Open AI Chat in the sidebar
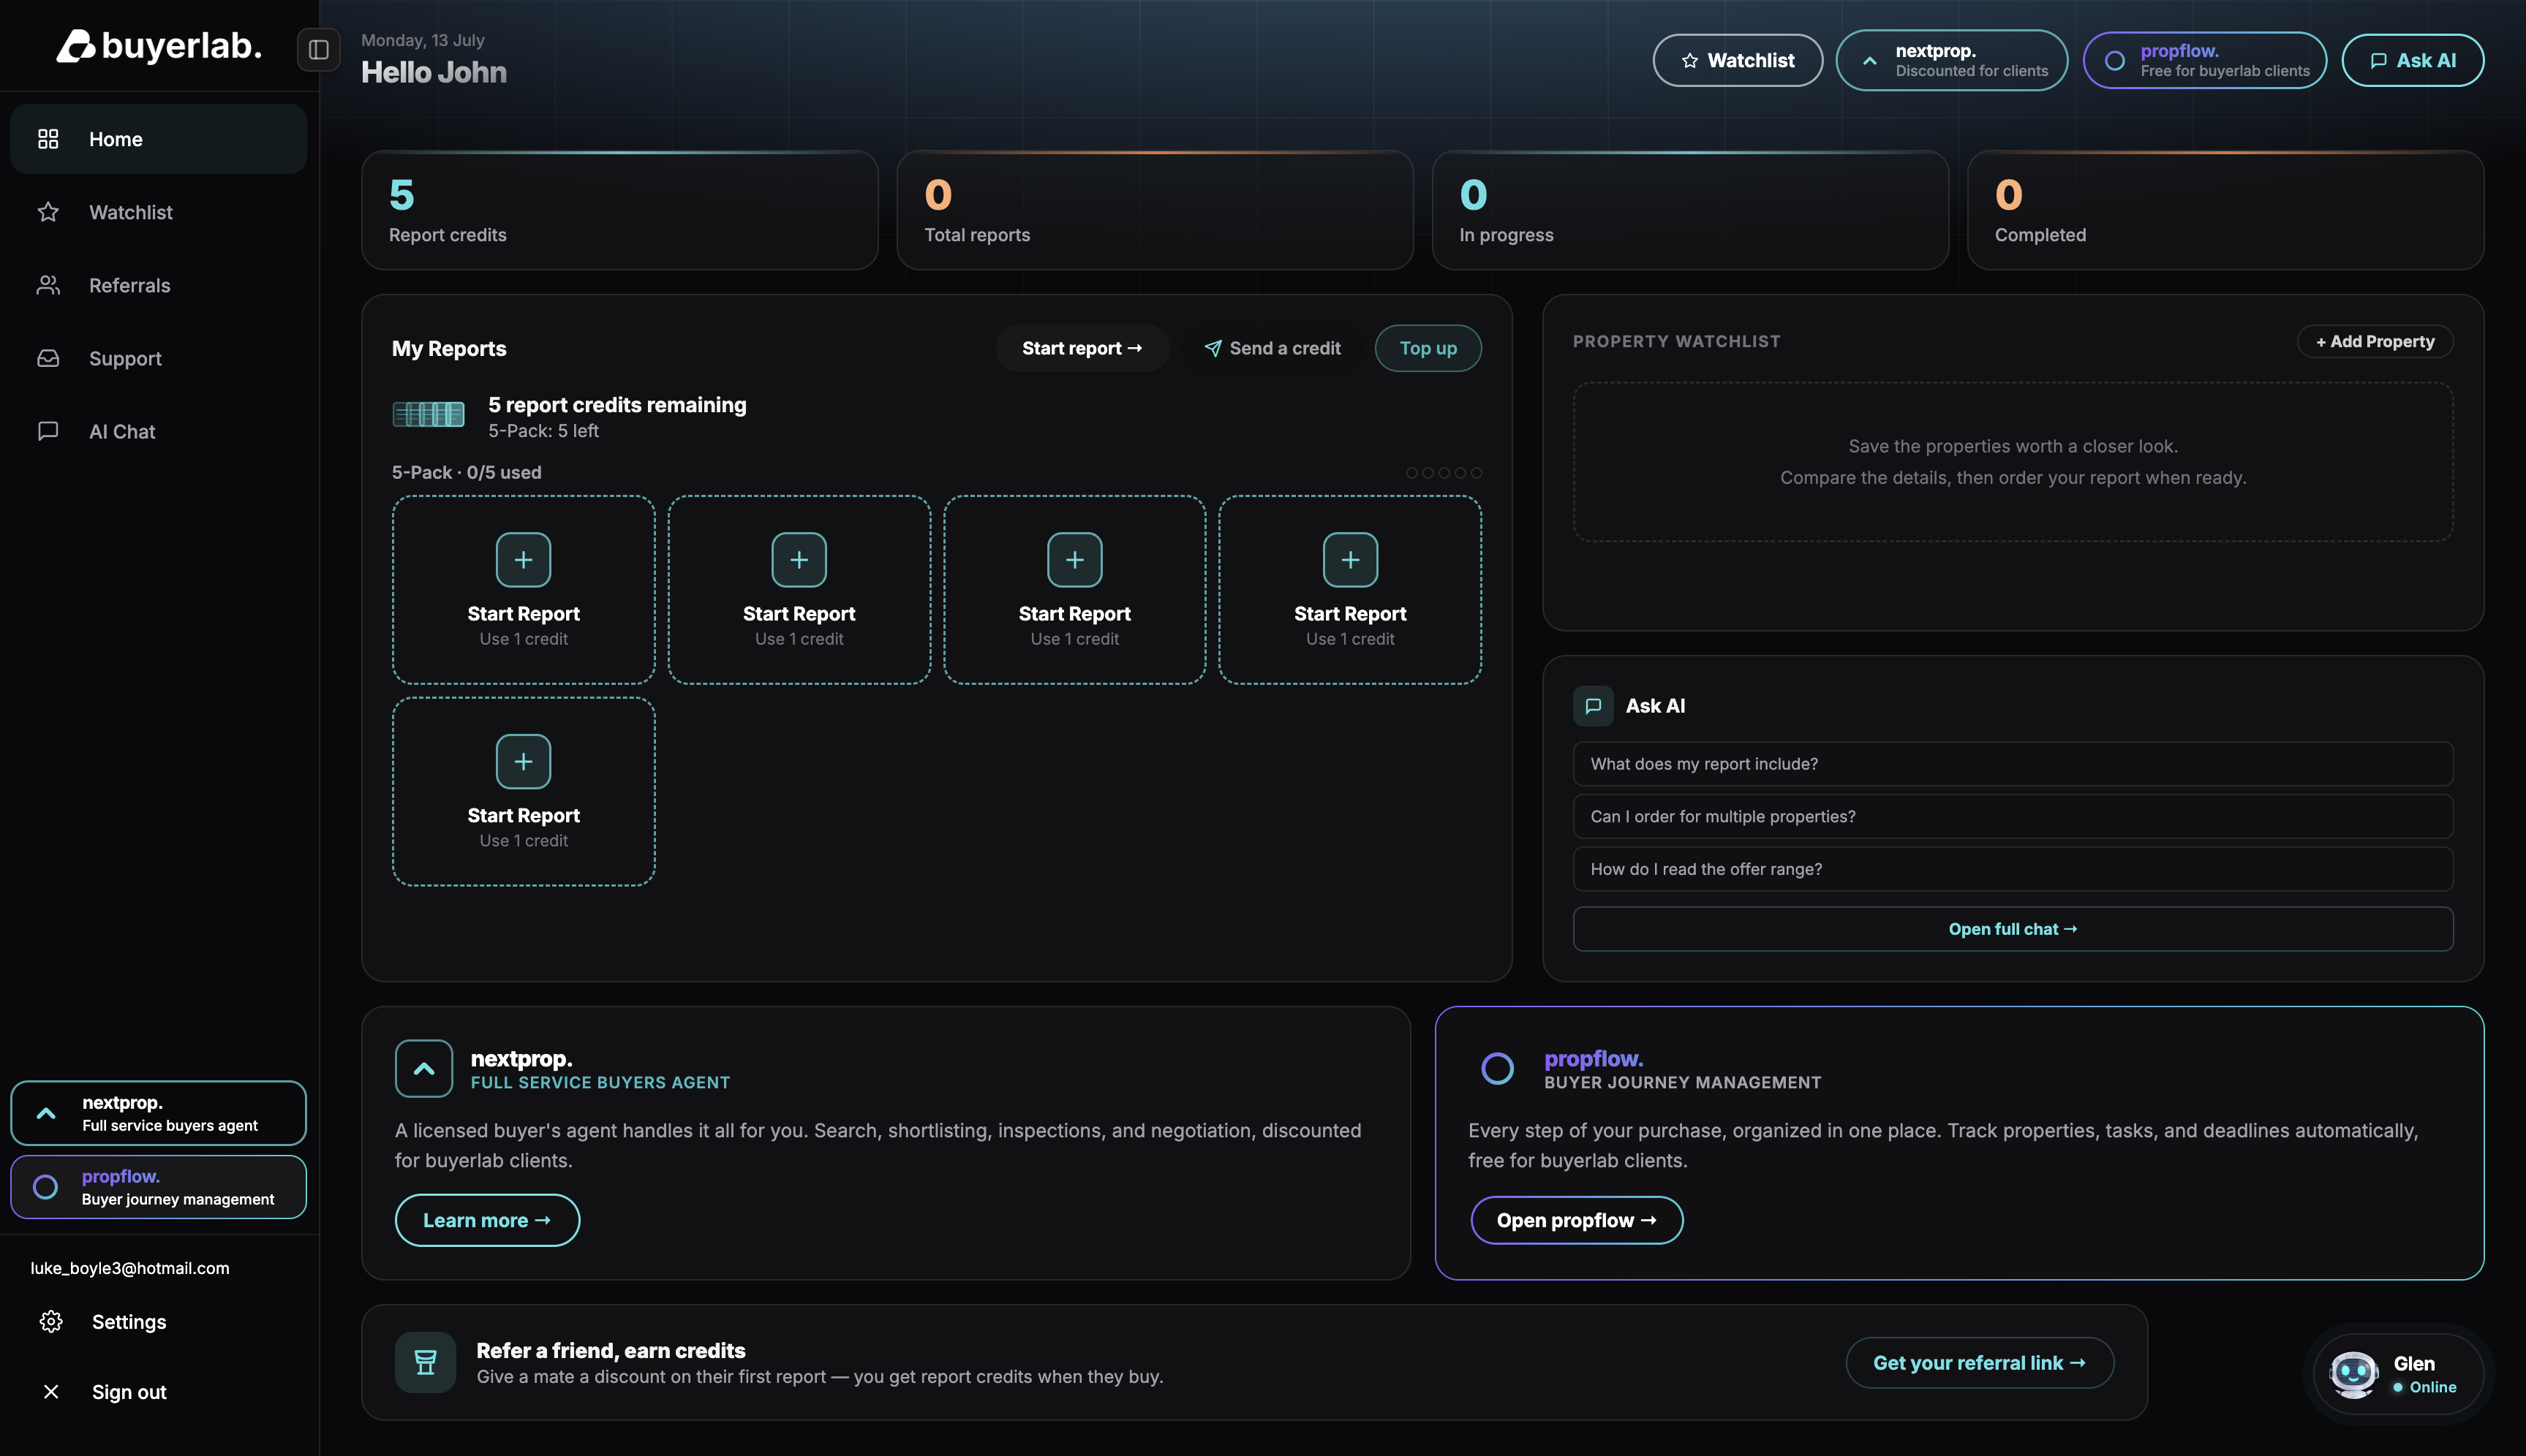2526x1456 pixels. (x=159, y=431)
